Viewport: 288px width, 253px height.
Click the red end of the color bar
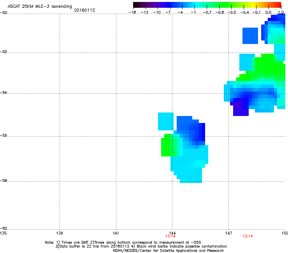pos(278,5)
